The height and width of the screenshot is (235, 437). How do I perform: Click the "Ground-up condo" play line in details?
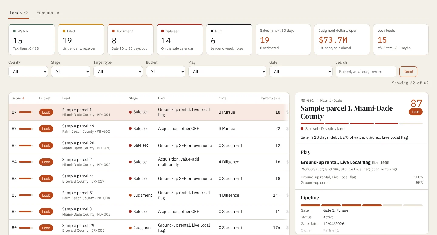(316, 183)
